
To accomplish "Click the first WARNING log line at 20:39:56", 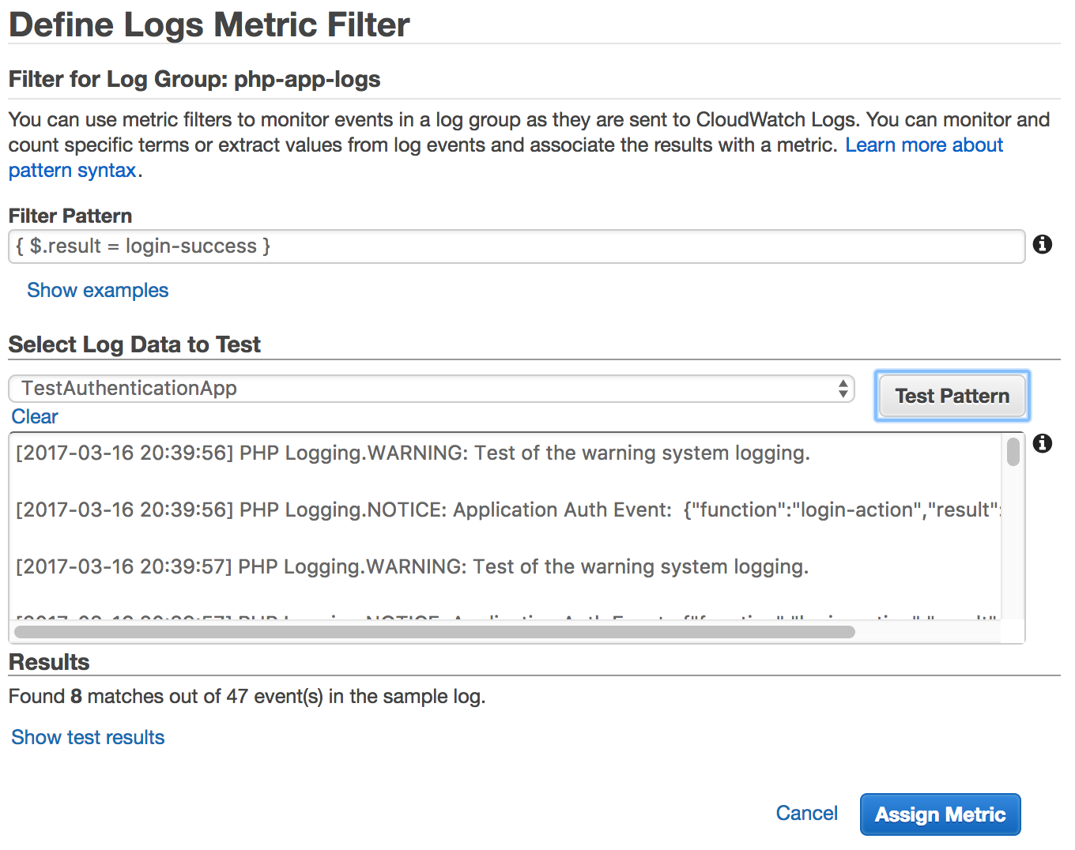I will pos(413,453).
